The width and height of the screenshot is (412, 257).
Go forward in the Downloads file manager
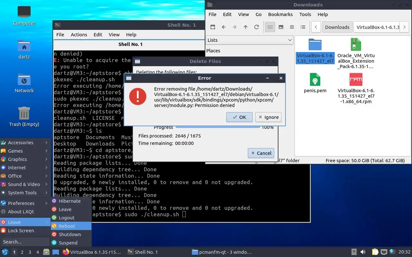pyautogui.click(x=235, y=27)
